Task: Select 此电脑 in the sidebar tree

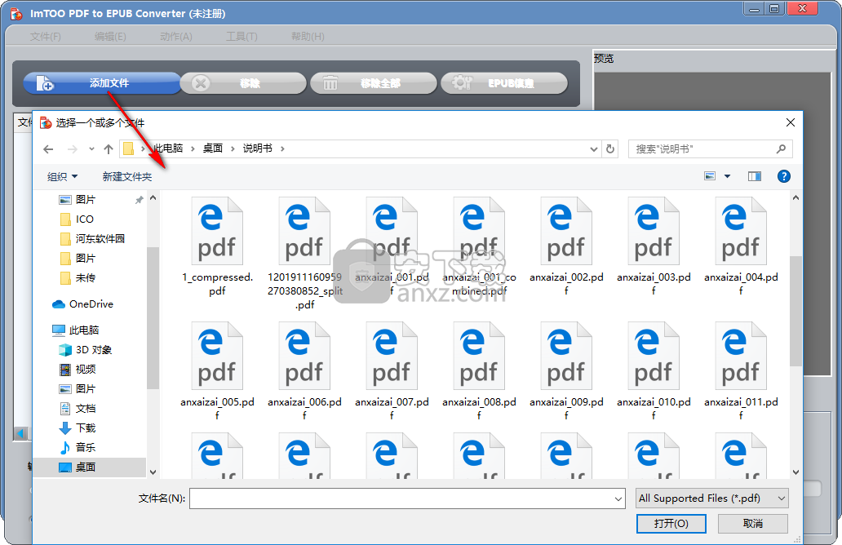Action: click(84, 330)
